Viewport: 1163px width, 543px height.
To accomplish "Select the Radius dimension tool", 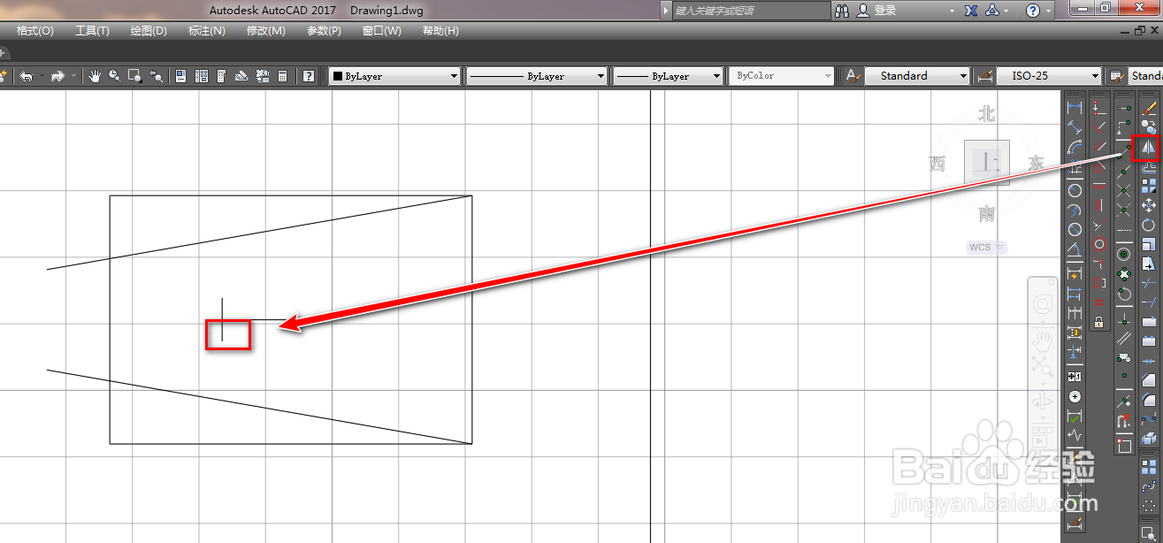I will tap(1075, 189).
